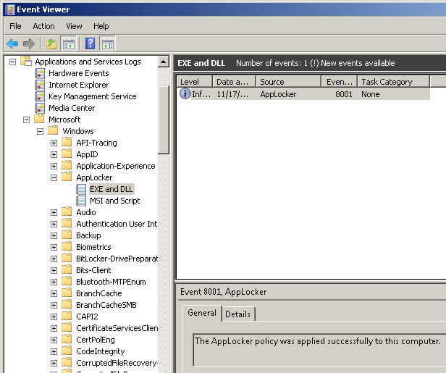446x373 pixels.
Task: Open the File menu
Action: click(x=15, y=26)
